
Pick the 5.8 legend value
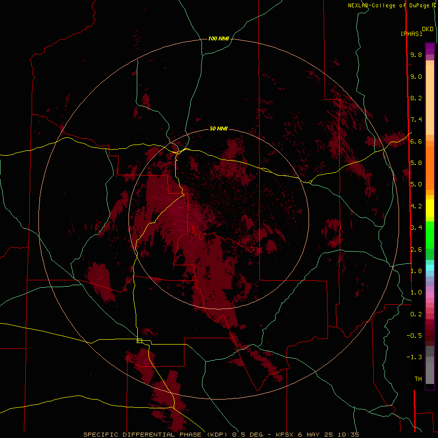(x=416, y=163)
